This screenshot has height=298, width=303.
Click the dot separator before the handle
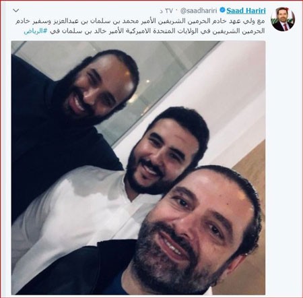point(176,11)
